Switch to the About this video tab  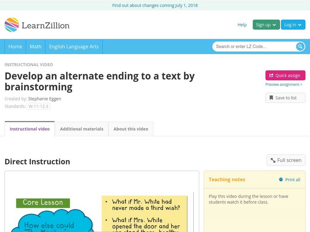point(131,129)
